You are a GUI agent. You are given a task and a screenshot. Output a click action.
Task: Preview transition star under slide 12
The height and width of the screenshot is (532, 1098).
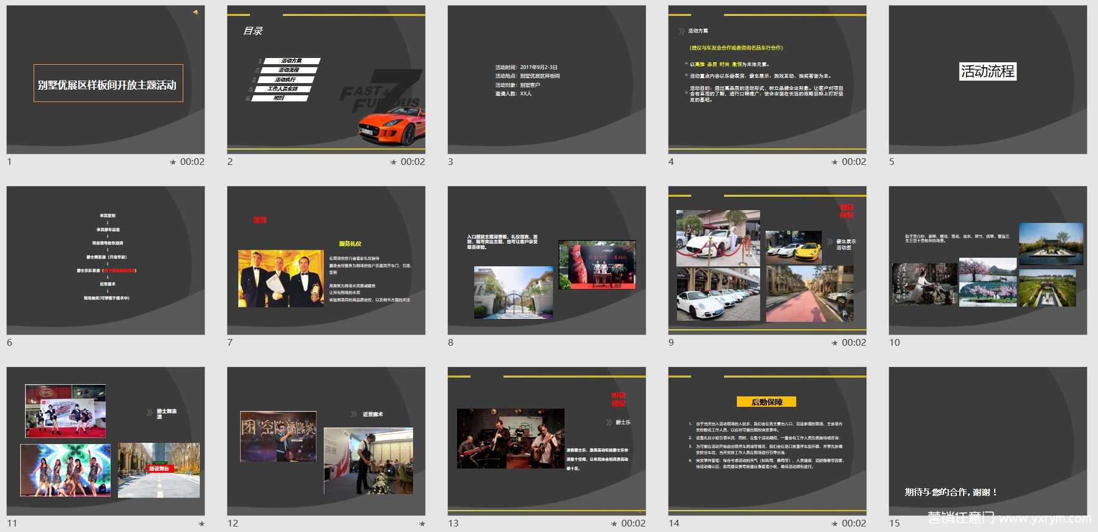click(422, 523)
